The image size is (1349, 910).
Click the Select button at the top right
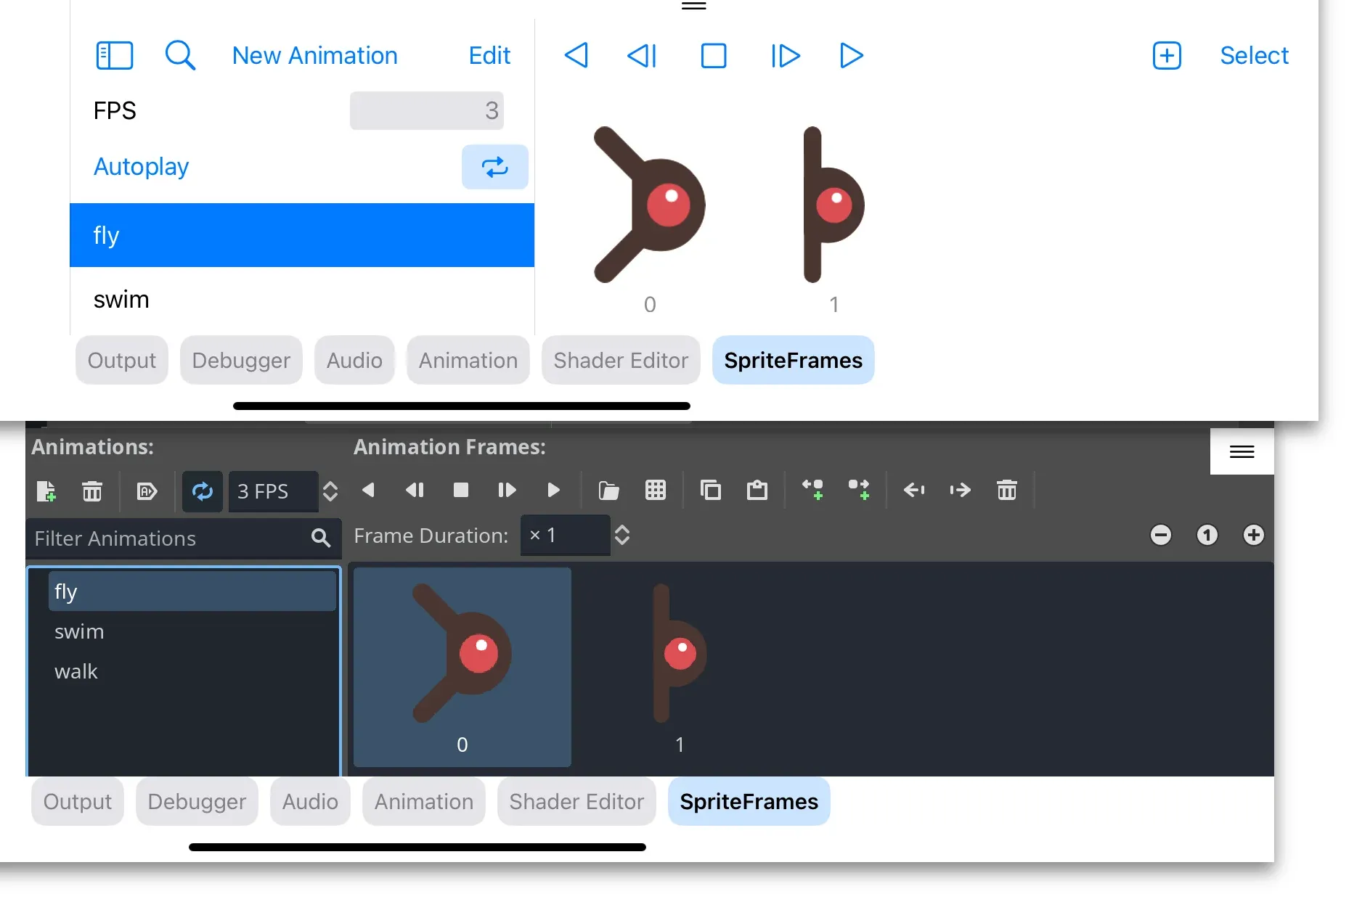click(x=1254, y=55)
